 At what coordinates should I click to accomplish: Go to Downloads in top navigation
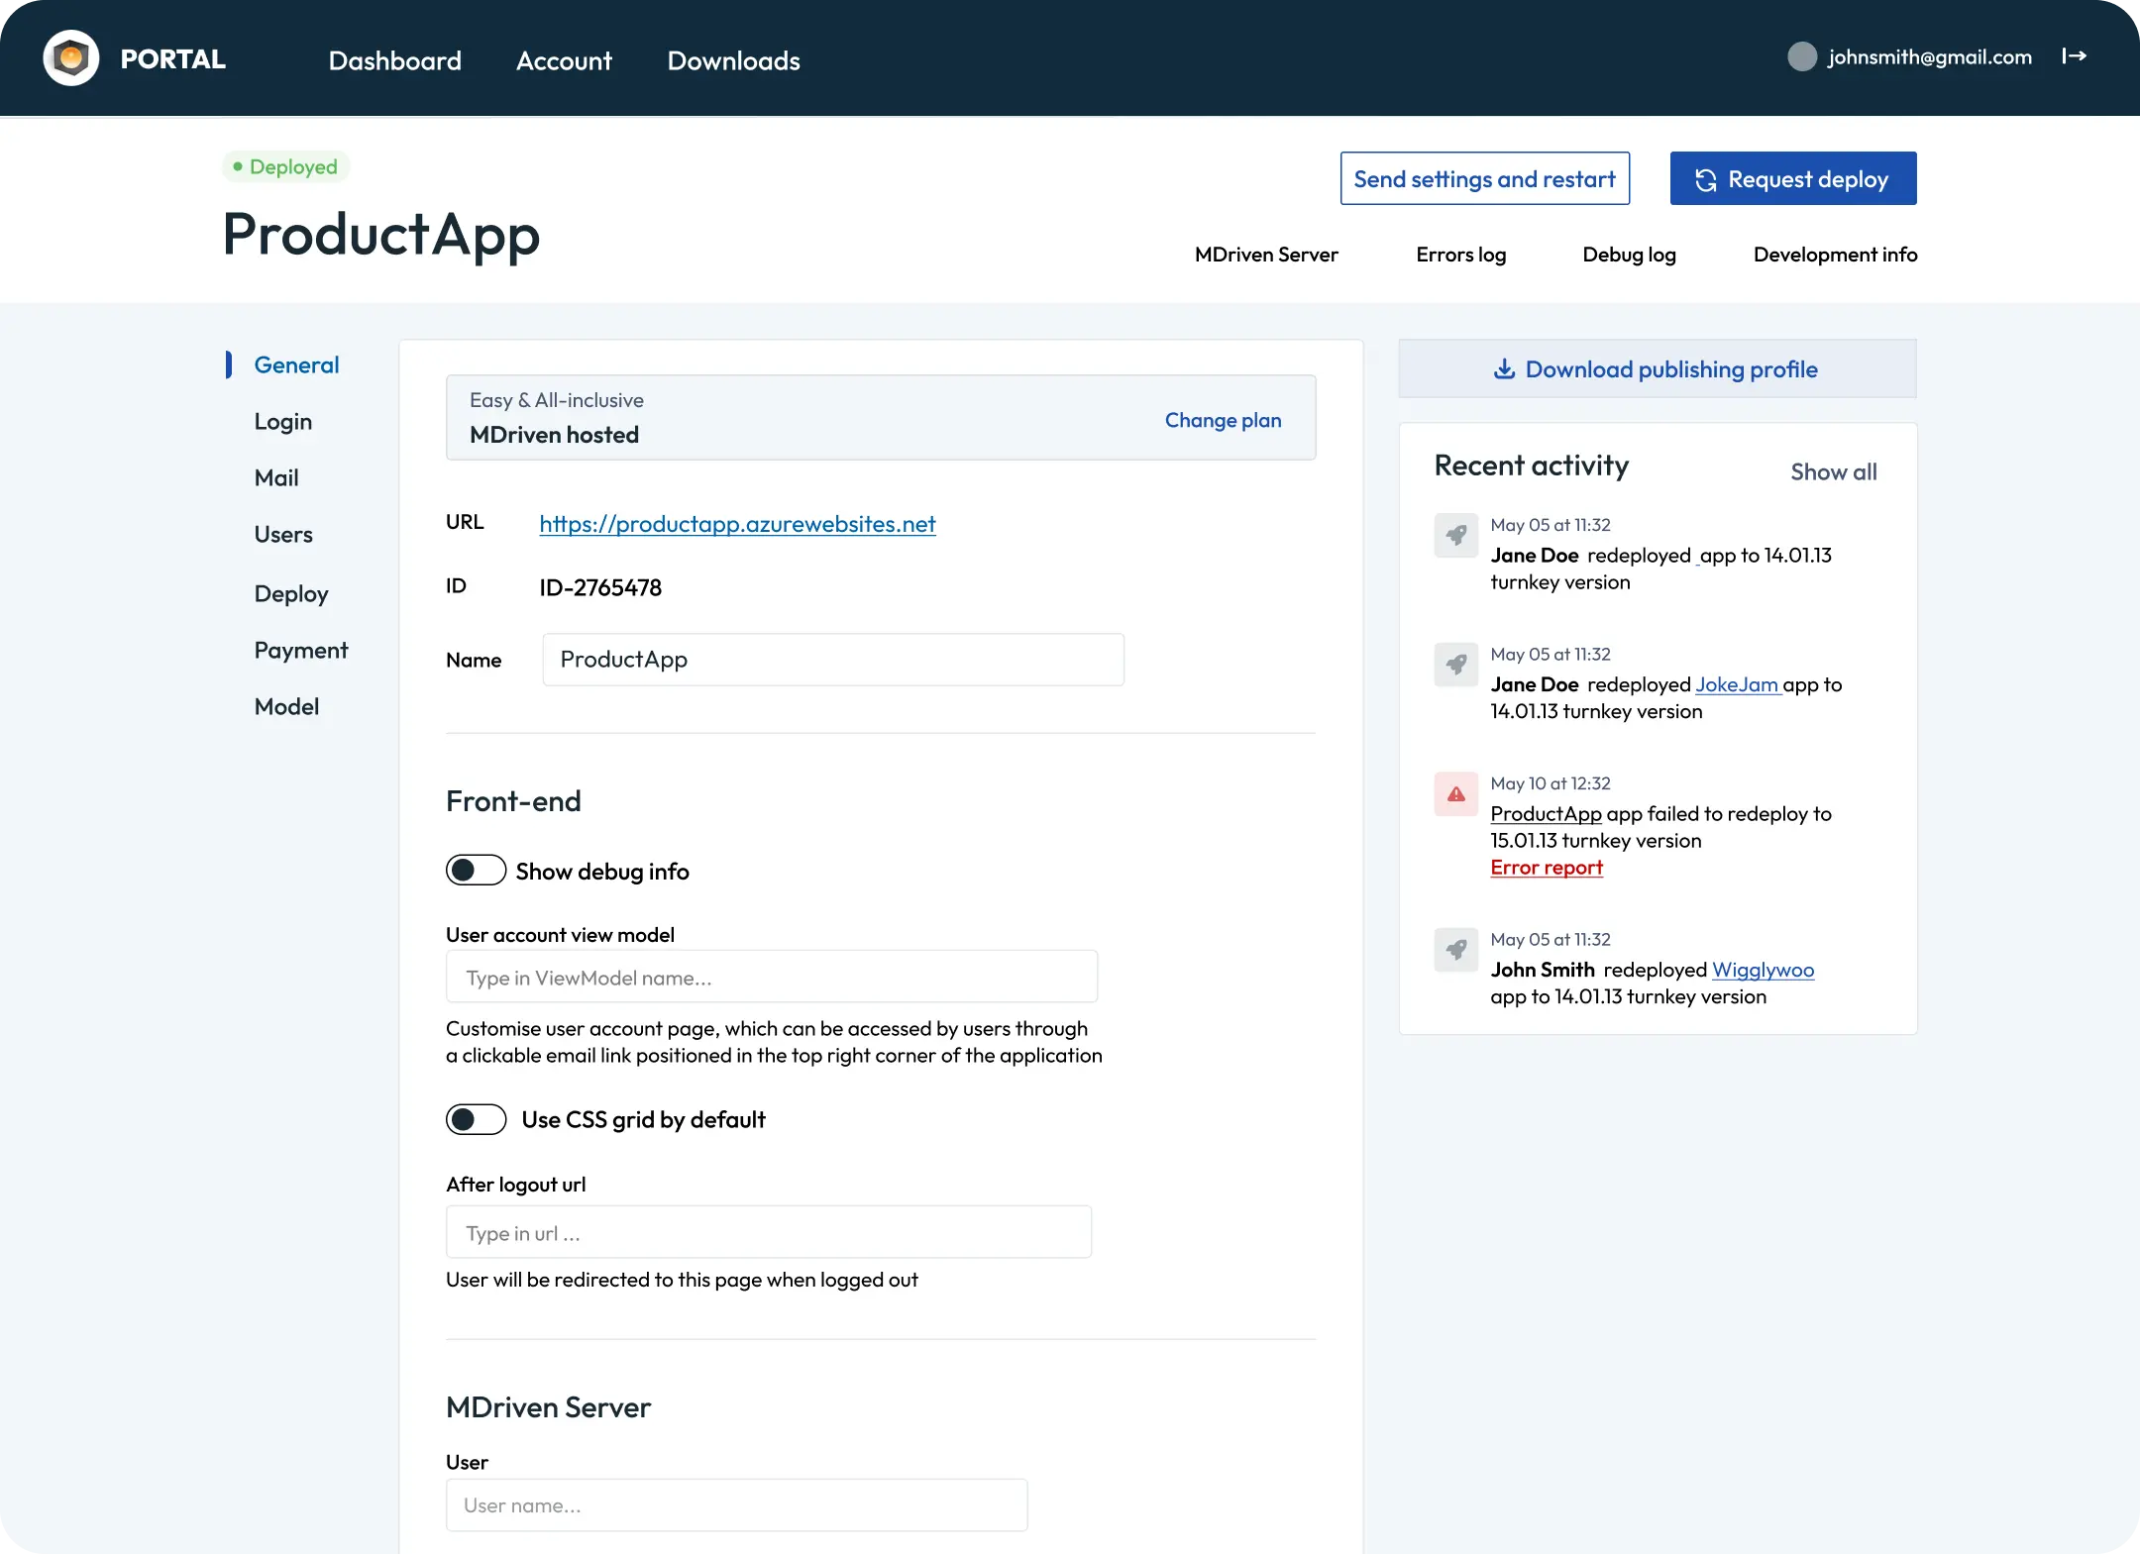click(x=734, y=60)
